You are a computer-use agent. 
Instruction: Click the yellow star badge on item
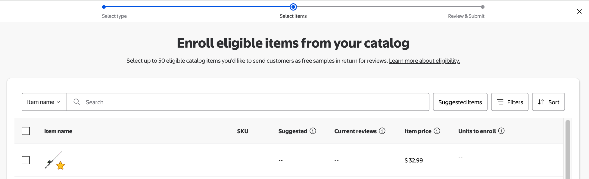(x=61, y=165)
